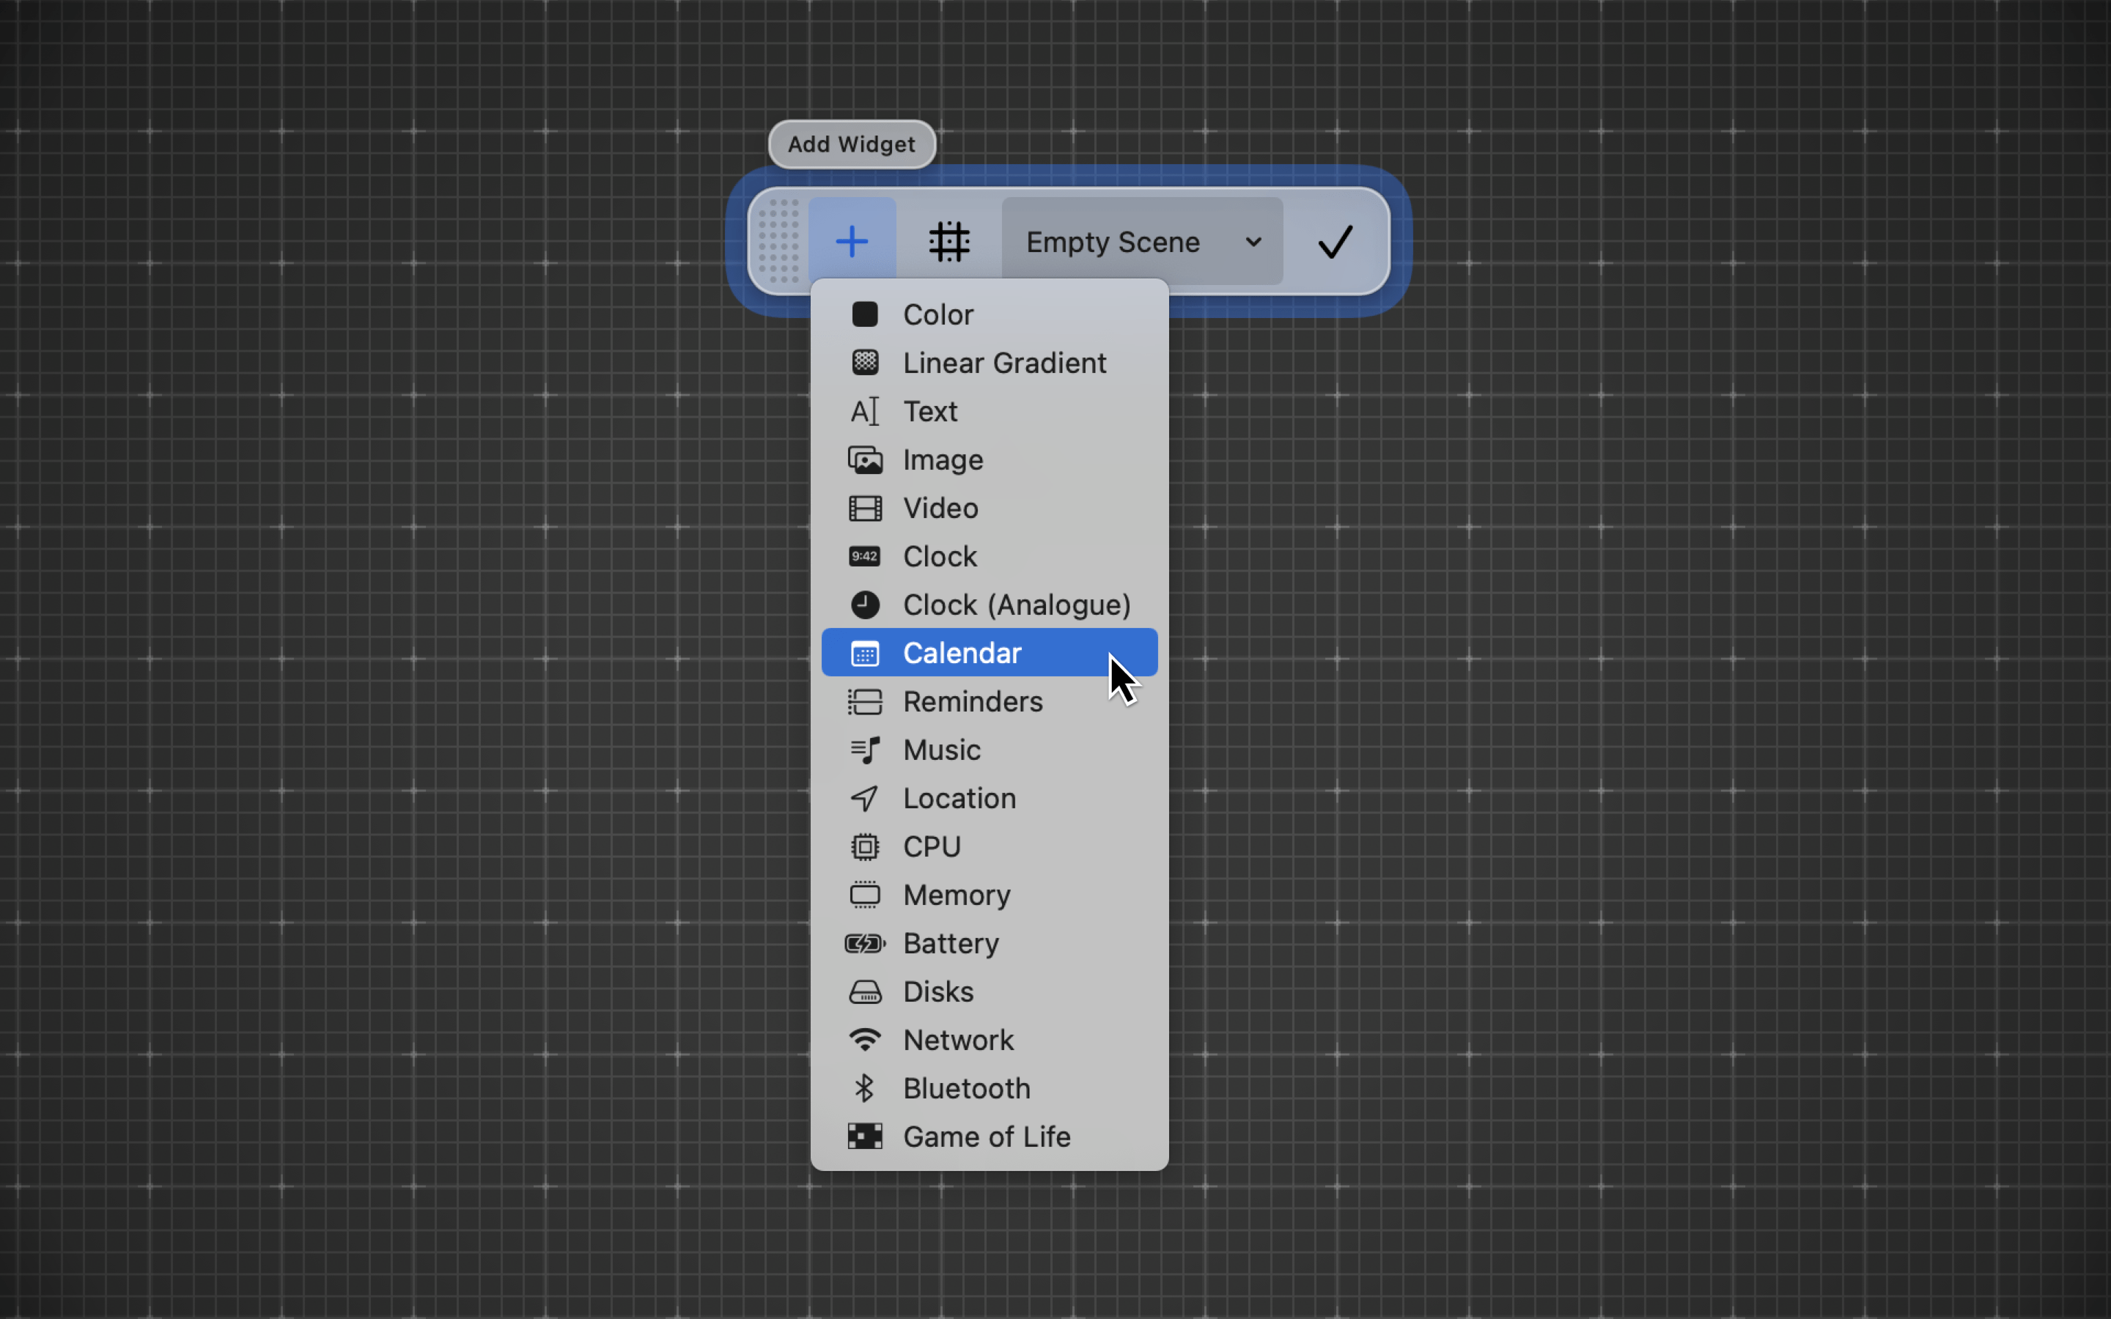The image size is (2111, 1319).
Task: Add the Disks widget
Action: coord(990,992)
